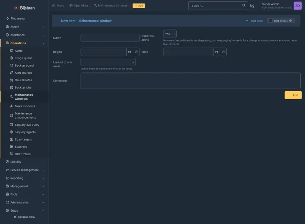
Task: Go to Home breadcrumb
Action: point(59,5)
